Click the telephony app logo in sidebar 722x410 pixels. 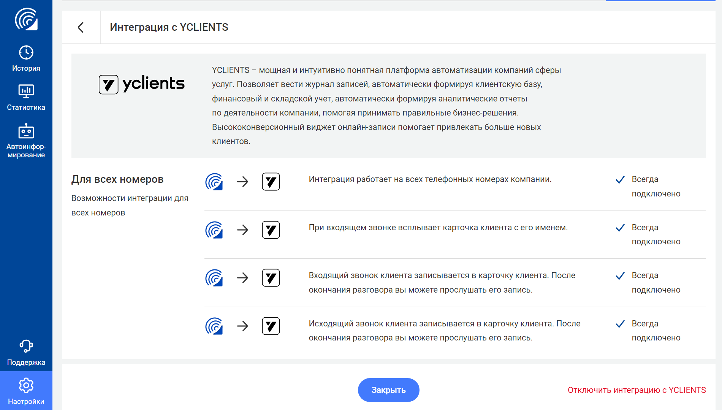(26, 19)
